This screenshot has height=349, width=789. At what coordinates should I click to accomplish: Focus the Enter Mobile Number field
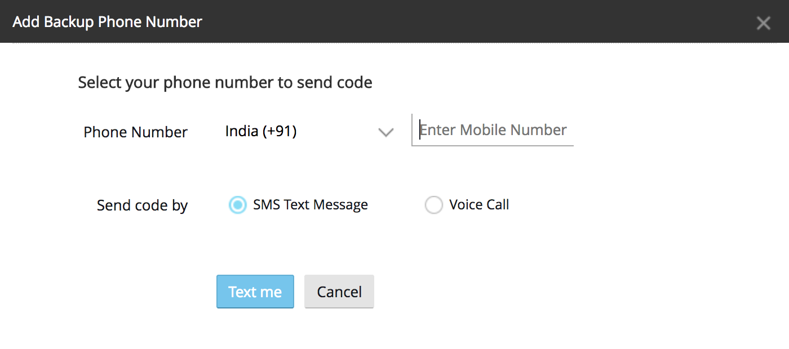click(x=493, y=130)
